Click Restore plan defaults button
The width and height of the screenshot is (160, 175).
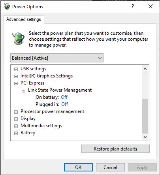coord(115,149)
